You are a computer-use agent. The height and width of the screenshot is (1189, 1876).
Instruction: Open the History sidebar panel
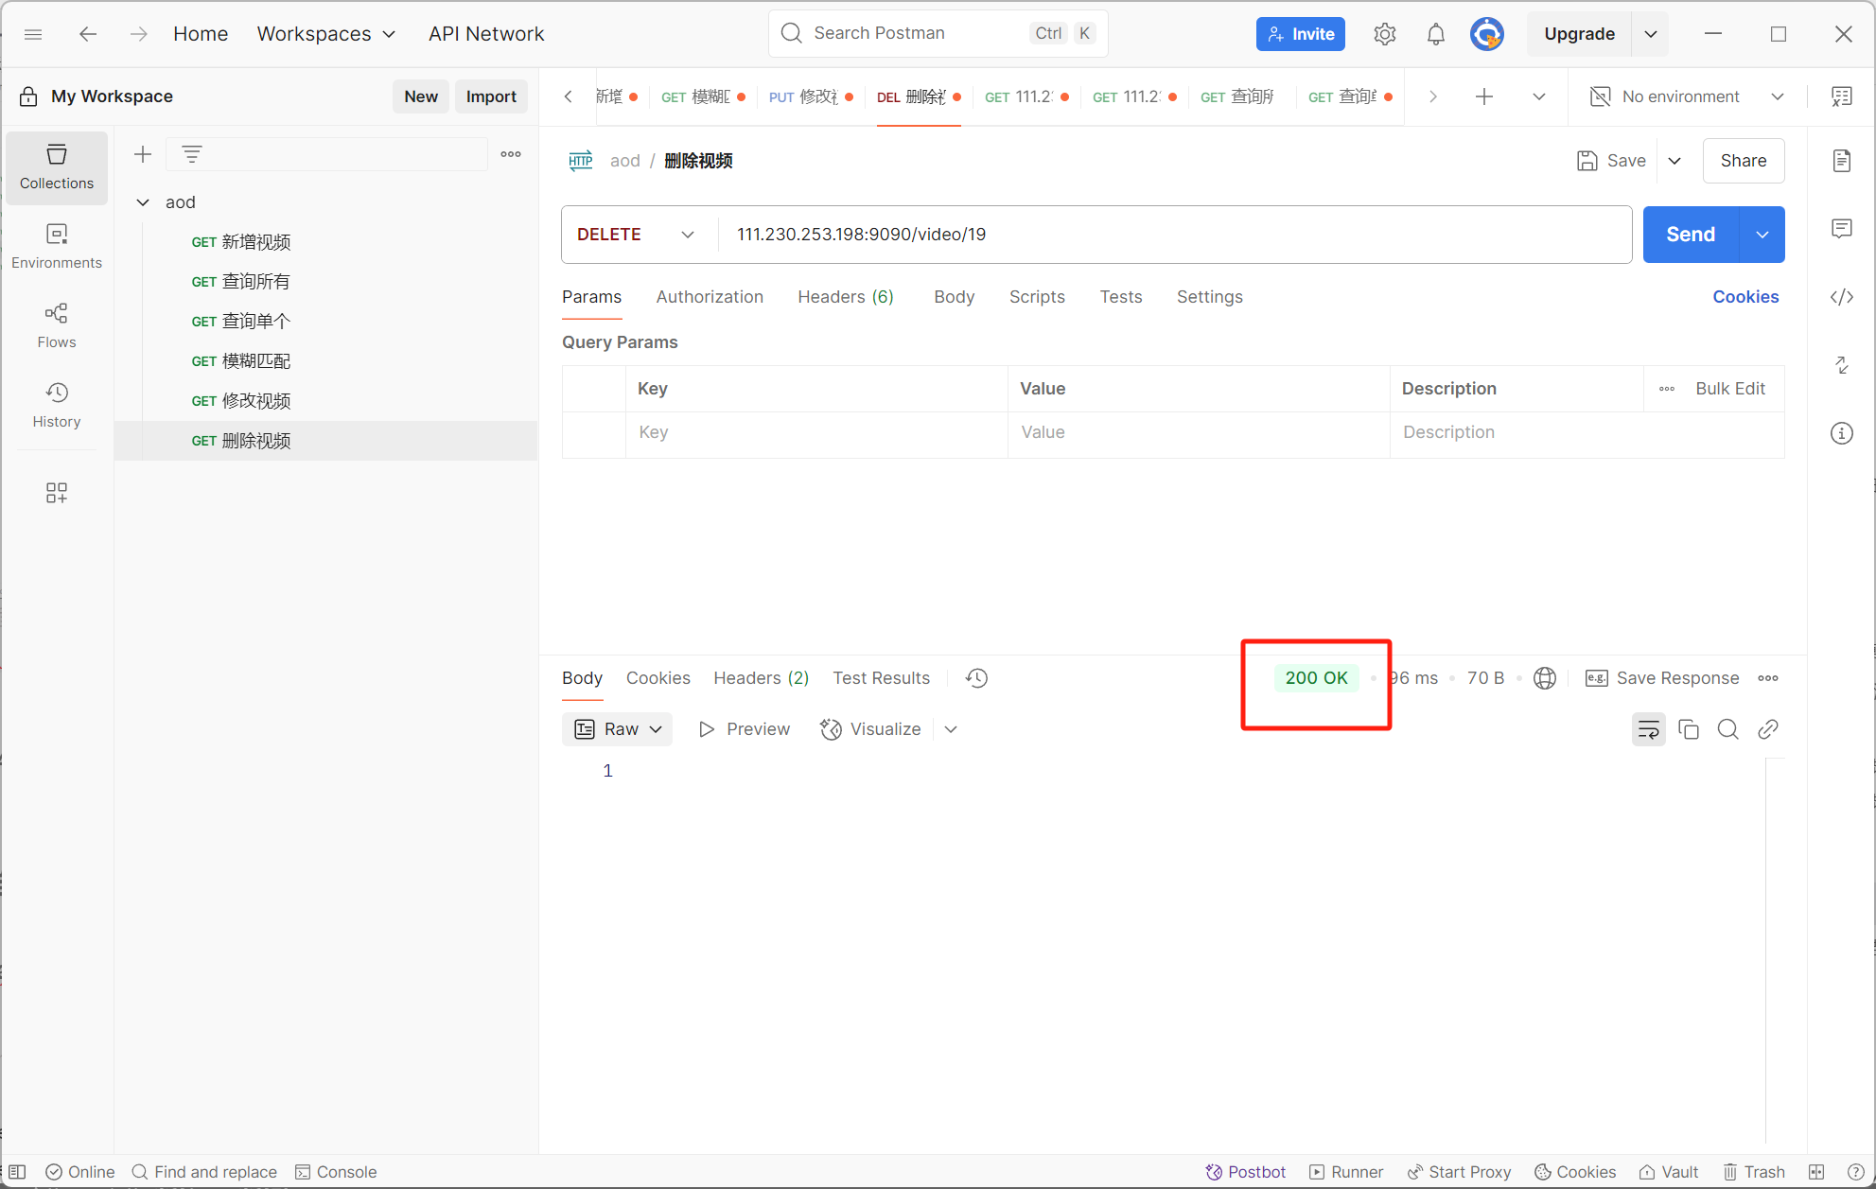(57, 405)
